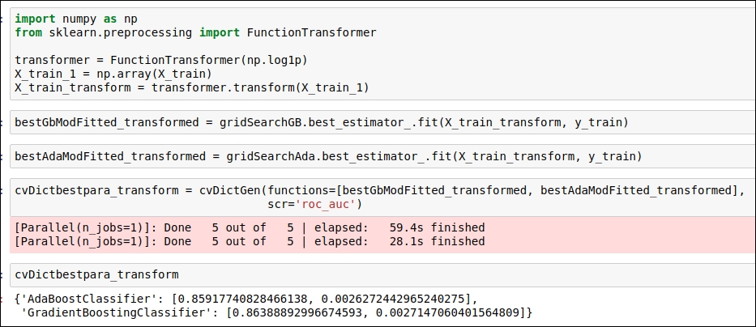756x327 pixels.
Task: Click the 28.1s elapsed stderr line
Action: pos(250,240)
